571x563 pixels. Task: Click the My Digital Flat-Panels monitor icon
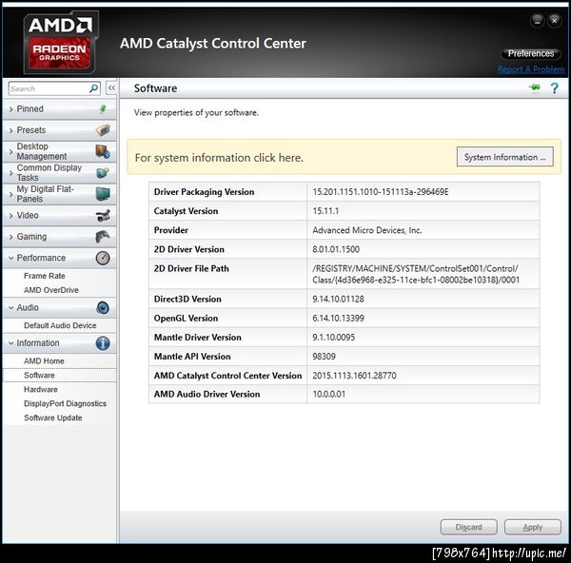coord(103,194)
